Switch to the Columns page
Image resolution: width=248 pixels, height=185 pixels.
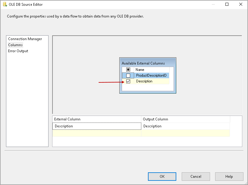click(15, 45)
